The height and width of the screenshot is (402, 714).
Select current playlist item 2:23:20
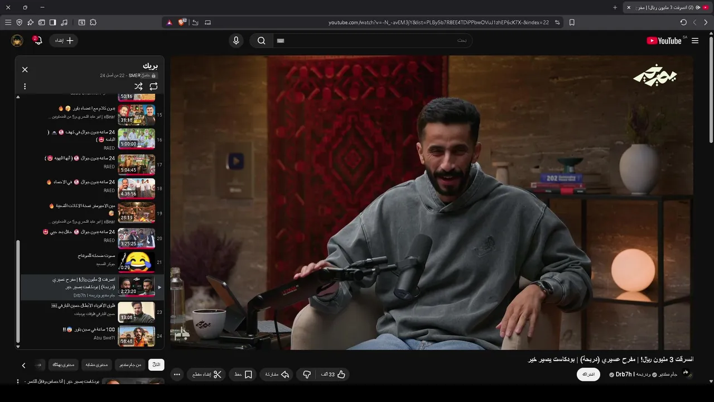click(x=92, y=287)
